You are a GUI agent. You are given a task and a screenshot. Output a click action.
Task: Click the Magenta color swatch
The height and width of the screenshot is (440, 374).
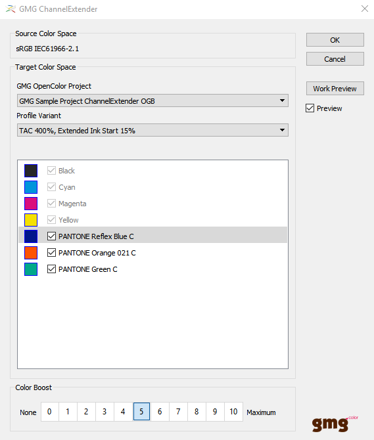pyautogui.click(x=31, y=204)
